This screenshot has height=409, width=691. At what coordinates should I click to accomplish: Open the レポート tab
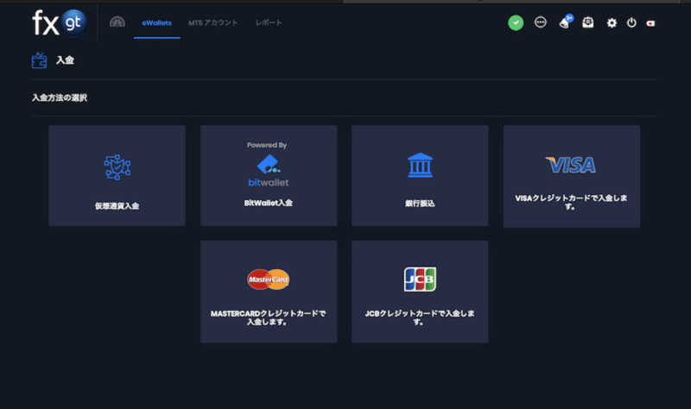pos(269,22)
